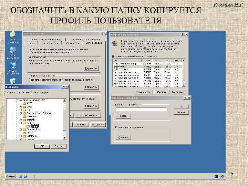Click help button in Профили пользователей title bar
Image resolution: width=248 pixels, height=186 pixels.
pos(183,34)
